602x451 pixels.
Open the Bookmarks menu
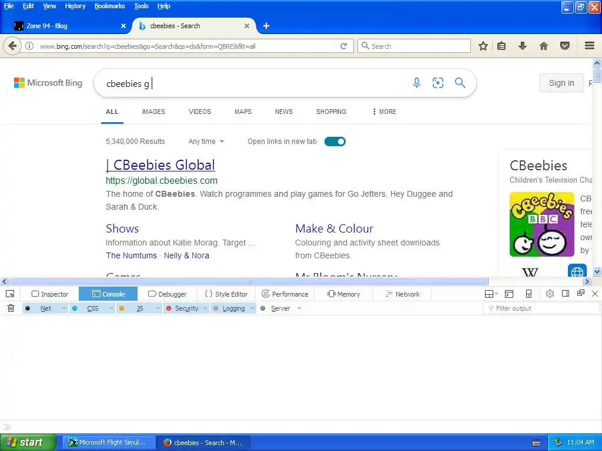pos(110,6)
